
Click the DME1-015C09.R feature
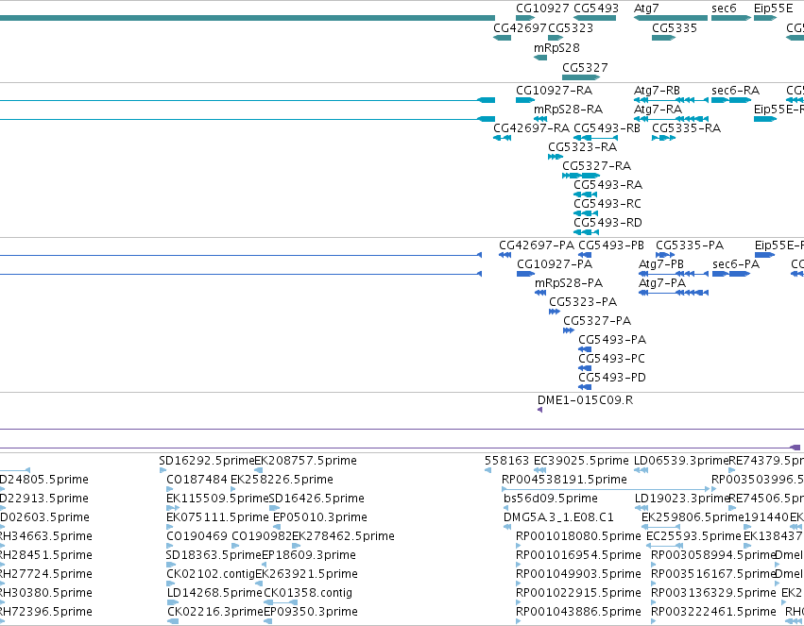(x=585, y=400)
